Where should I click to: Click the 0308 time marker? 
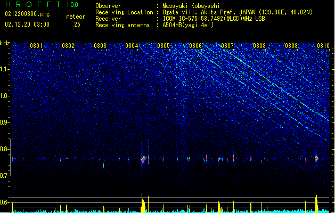(x=259, y=46)
